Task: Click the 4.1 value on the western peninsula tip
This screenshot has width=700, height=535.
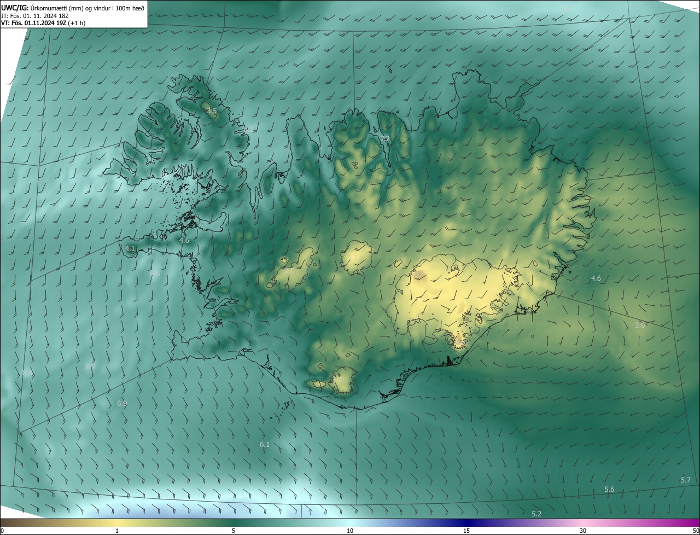Action: coord(130,248)
